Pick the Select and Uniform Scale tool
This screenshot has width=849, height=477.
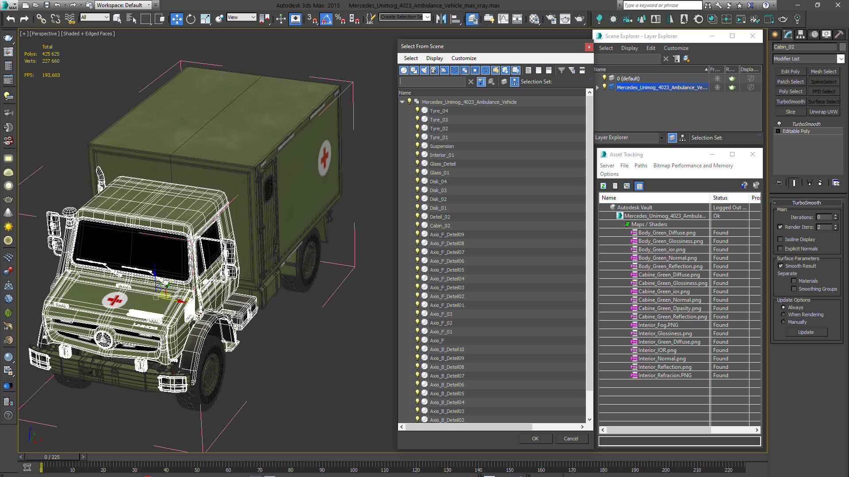(205, 19)
